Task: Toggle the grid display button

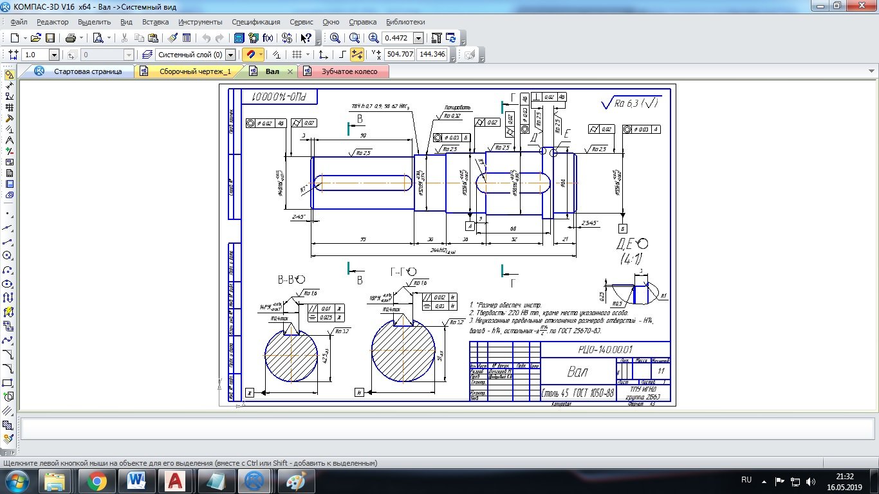Action: pyautogui.click(x=297, y=55)
